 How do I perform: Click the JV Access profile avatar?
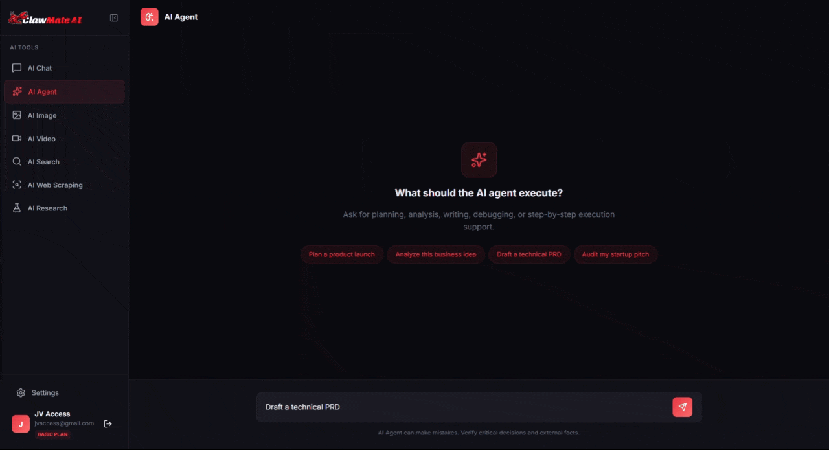21,424
